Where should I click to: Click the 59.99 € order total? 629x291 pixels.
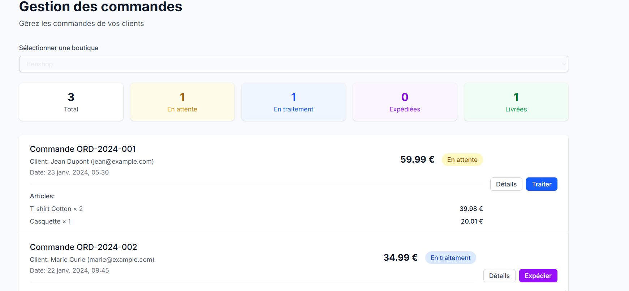pos(417,159)
